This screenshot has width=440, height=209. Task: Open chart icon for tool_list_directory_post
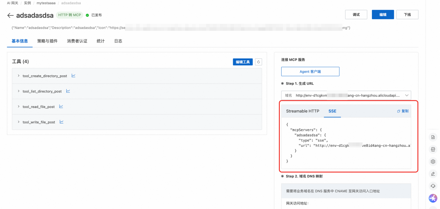pyautogui.click(x=68, y=91)
